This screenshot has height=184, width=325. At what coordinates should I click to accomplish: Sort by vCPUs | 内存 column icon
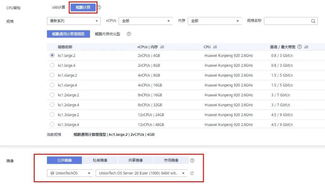[162, 47]
